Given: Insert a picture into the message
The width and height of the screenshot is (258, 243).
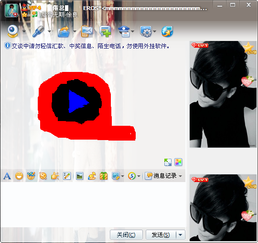Looking at the screenshot, I should click(x=80, y=176).
